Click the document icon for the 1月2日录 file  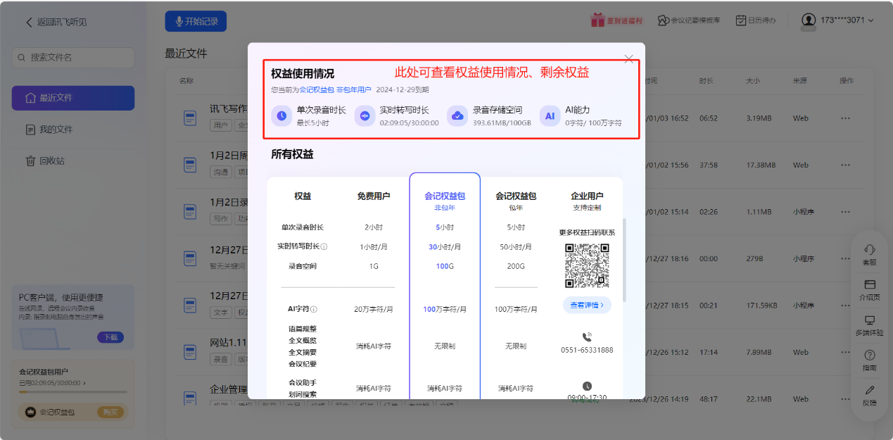point(190,211)
